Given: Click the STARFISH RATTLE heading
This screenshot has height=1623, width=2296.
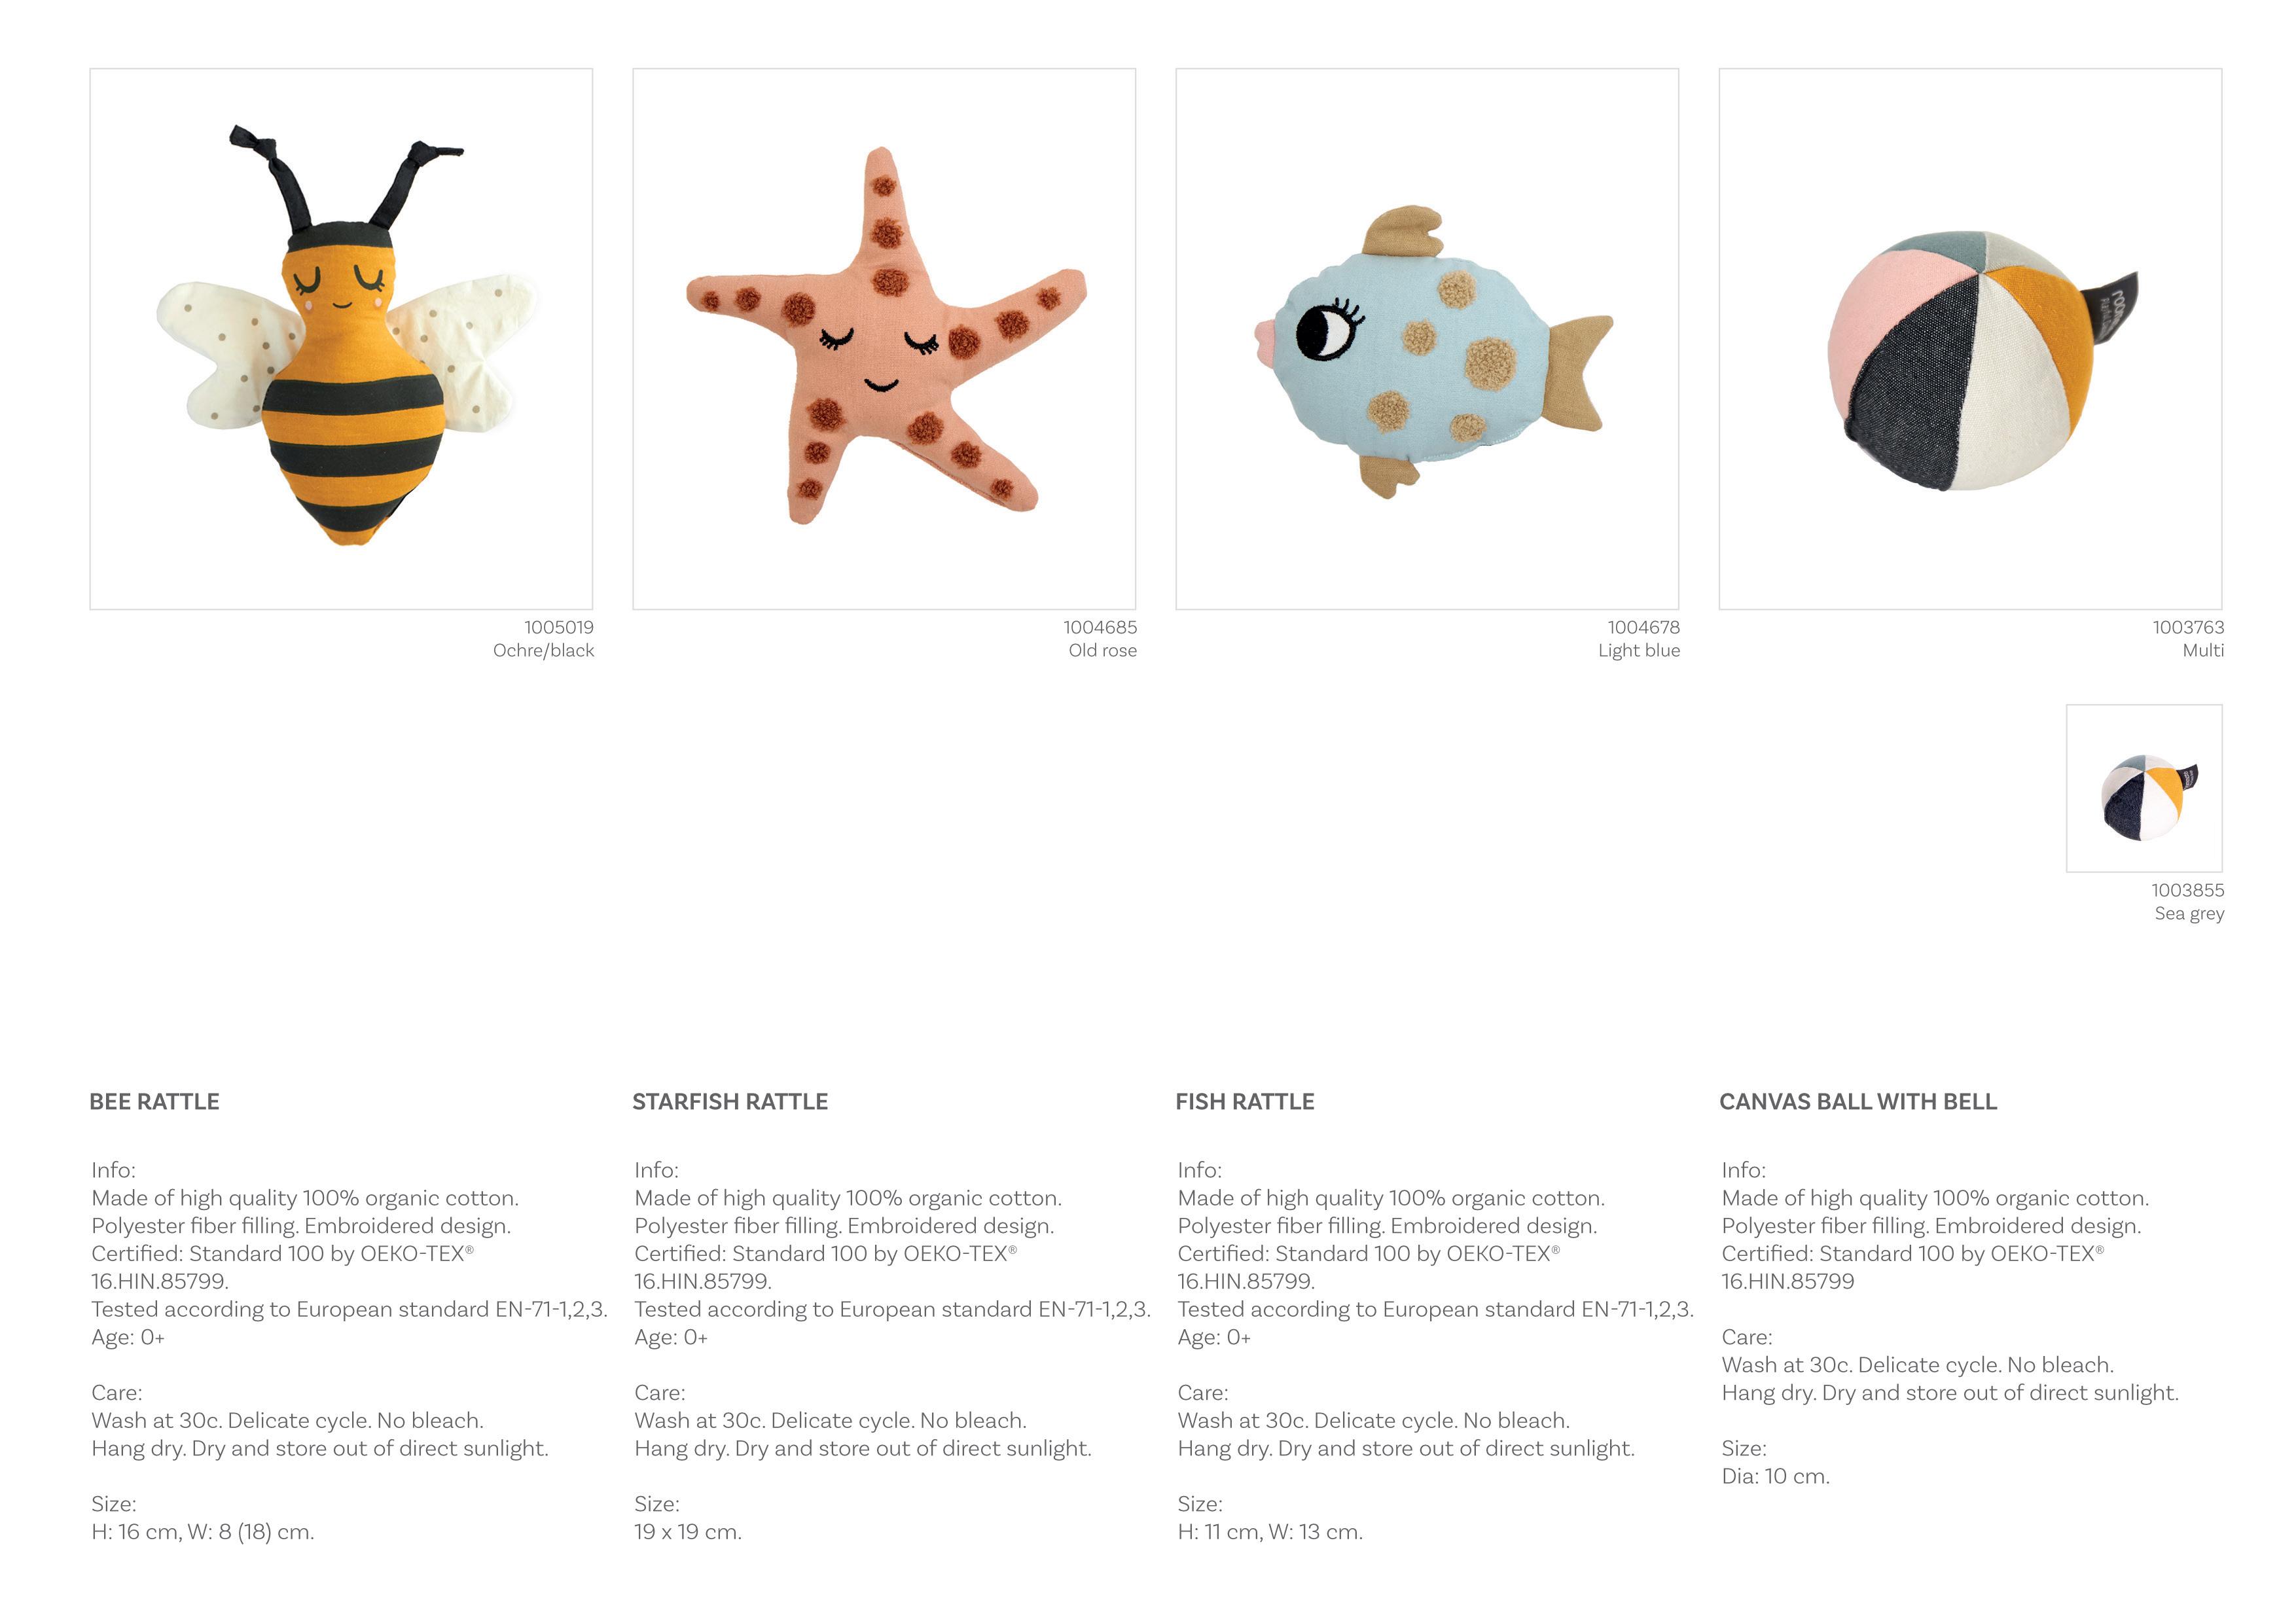Looking at the screenshot, I should pyautogui.click(x=730, y=1101).
